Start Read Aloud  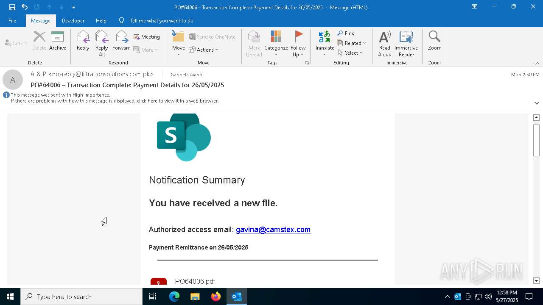coord(385,44)
